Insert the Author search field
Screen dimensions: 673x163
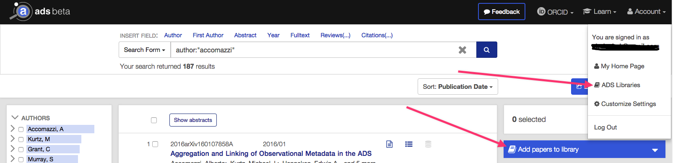point(173,35)
